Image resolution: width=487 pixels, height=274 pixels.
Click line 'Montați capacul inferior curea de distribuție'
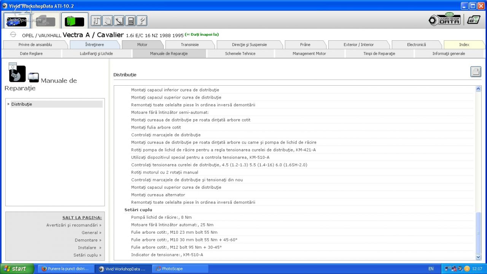click(x=175, y=90)
